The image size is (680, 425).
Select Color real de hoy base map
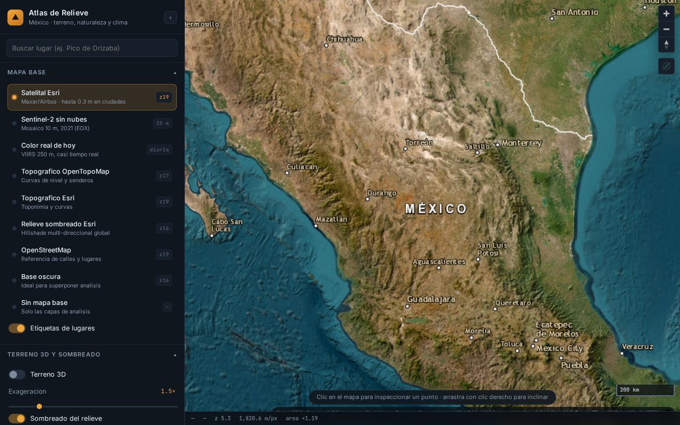point(92,150)
